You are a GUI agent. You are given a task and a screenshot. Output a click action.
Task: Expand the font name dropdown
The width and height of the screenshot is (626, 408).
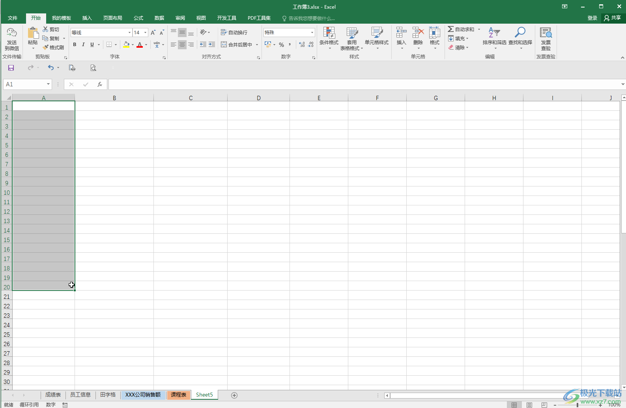tap(129, 33)
